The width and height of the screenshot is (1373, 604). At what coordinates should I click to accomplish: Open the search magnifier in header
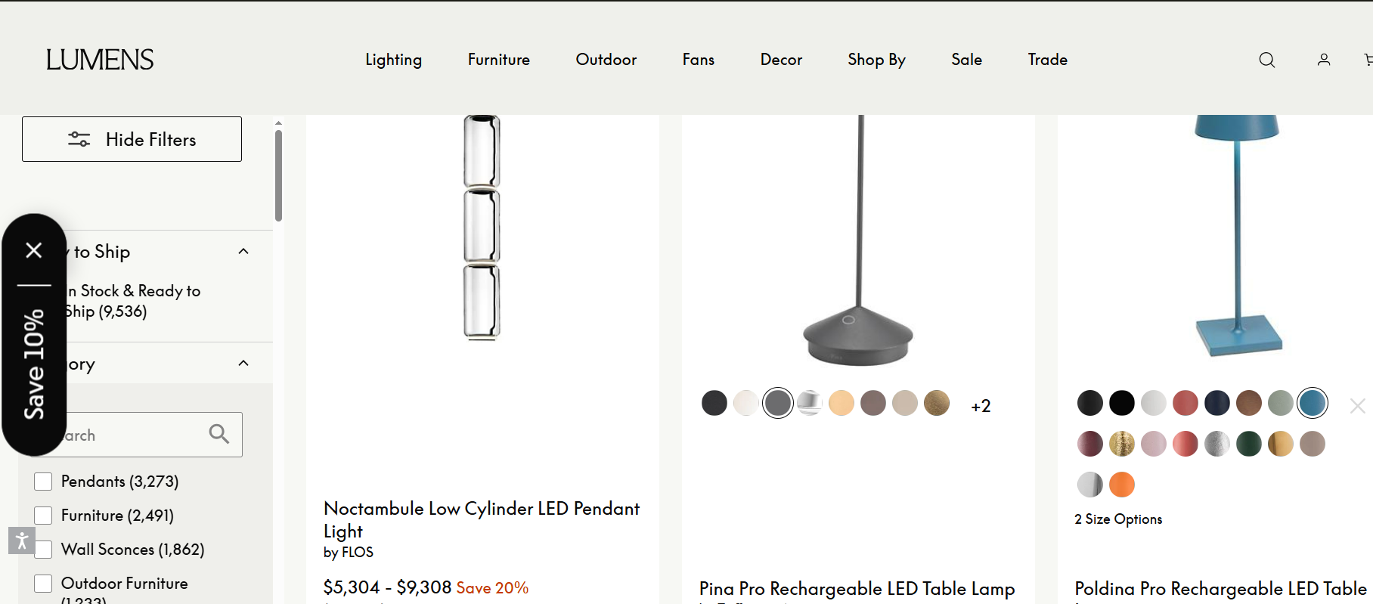(1267, 60)
